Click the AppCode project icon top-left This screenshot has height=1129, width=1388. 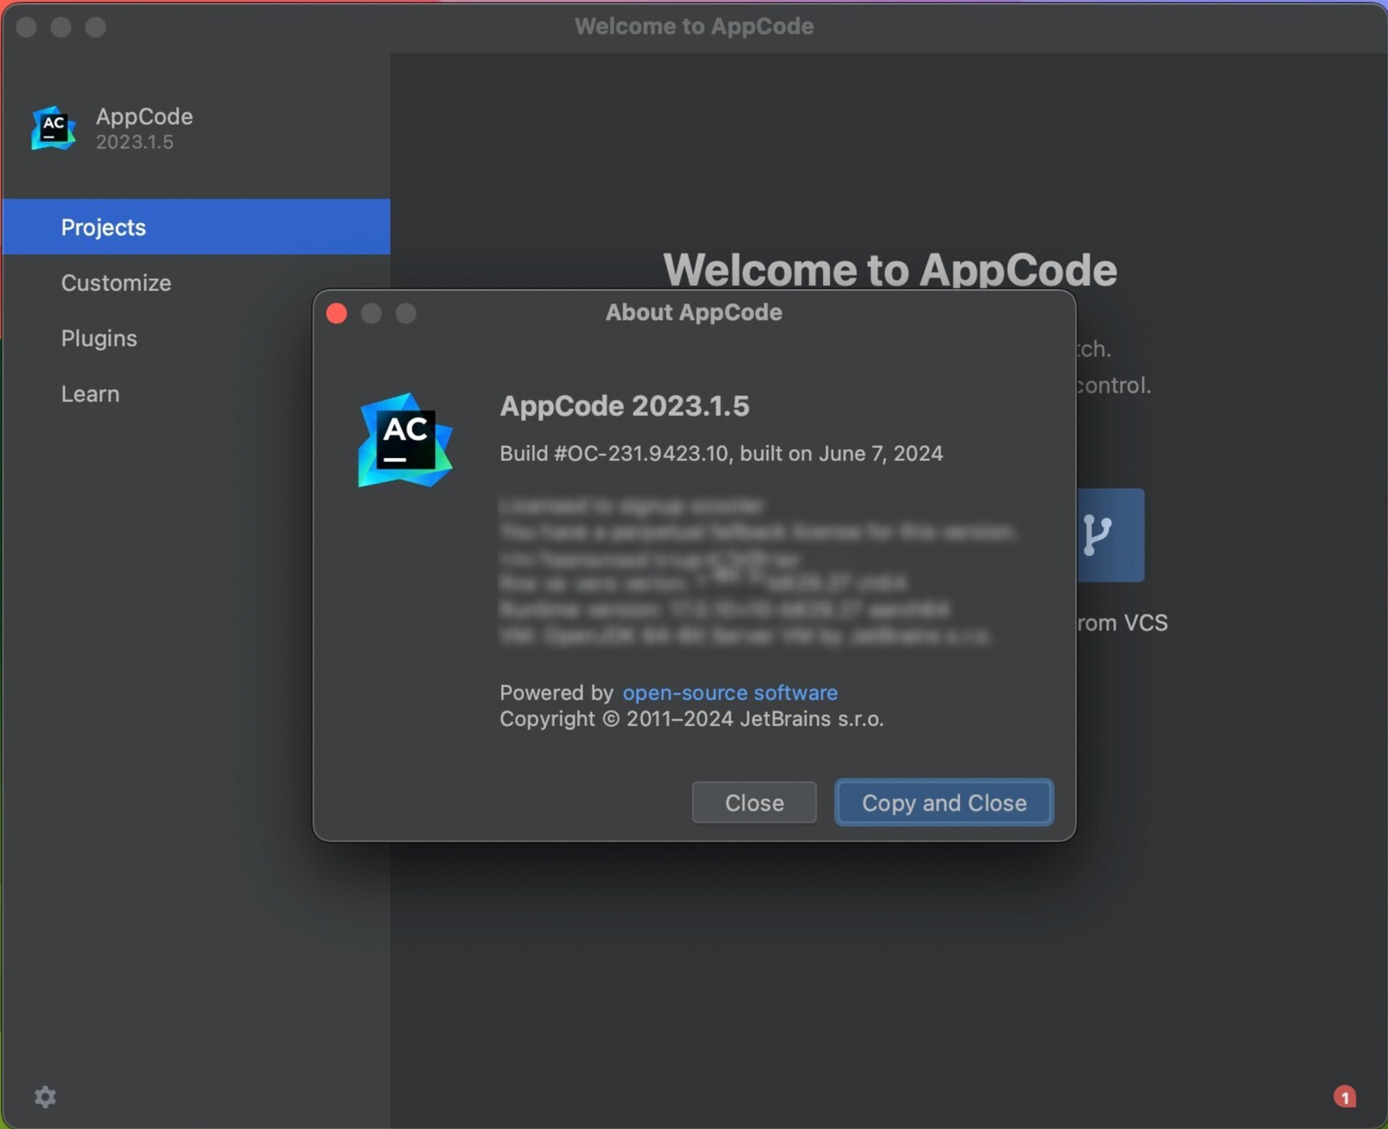tap(53, 125)
